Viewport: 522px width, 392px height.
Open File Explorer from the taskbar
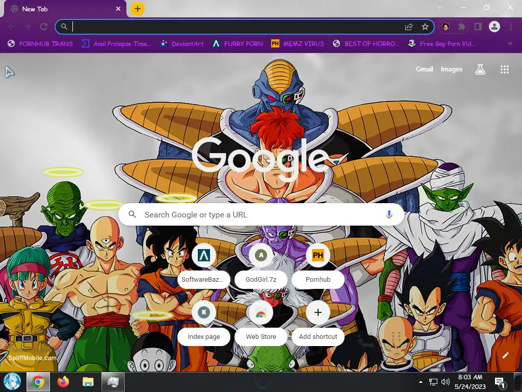[x=88, y=382]
